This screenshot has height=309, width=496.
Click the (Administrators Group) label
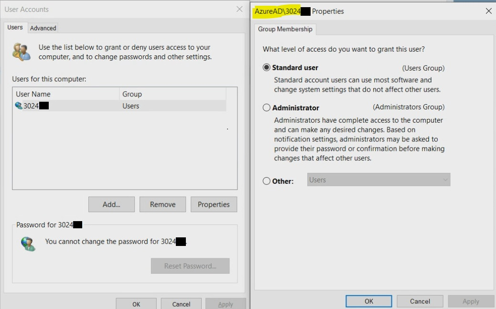(x=409, y=107)
